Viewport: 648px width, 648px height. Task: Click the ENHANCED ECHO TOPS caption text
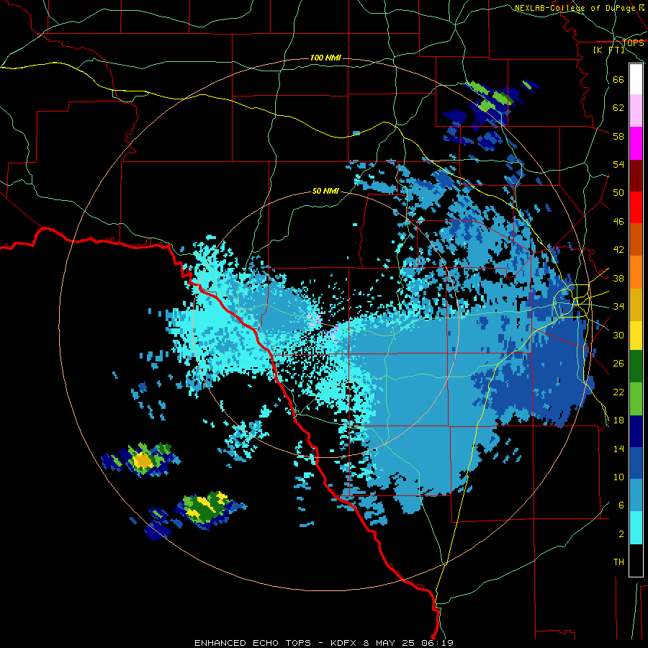coord(253,643)
